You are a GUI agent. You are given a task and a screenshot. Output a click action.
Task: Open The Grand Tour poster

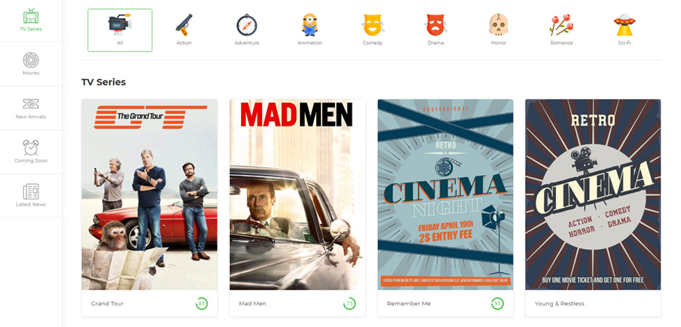click(x=149, y=194)
